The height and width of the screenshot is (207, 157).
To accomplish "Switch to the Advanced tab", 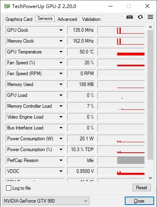I will [67, 19].
